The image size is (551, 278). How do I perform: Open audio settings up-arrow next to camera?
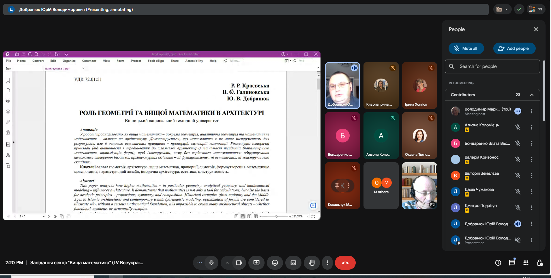(227, 263)
